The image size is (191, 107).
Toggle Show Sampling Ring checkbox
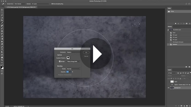[x=52, y=4]
